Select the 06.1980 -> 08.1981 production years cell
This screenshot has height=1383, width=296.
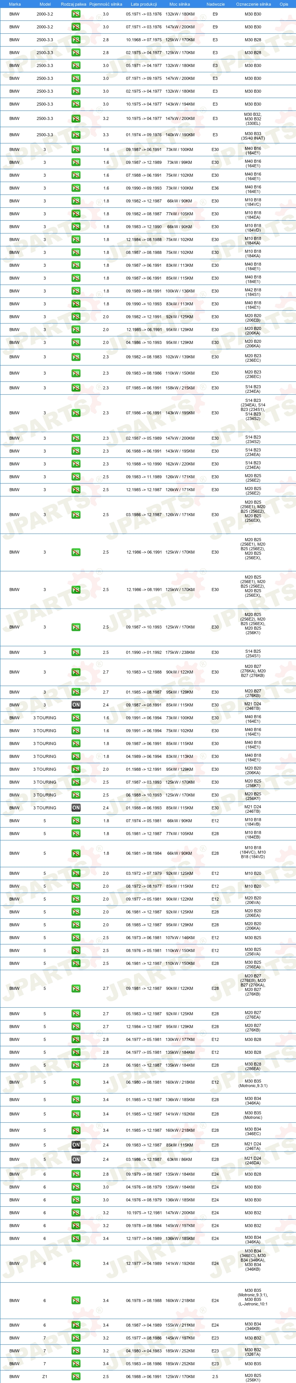tap(144, 1082)
